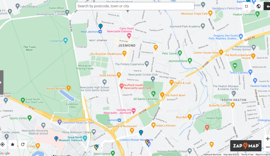Screen dimensions: 270x156
Task: Exit fullscreen map view
Action: coord(246,6)
